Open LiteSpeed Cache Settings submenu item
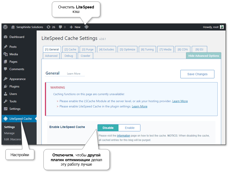Screen dimensions: 229x173 [x=9, y=127]
